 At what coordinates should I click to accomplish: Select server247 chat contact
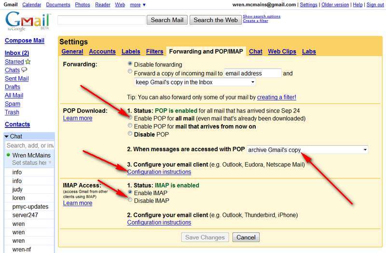pyautogui.click(x=25, y=215)
